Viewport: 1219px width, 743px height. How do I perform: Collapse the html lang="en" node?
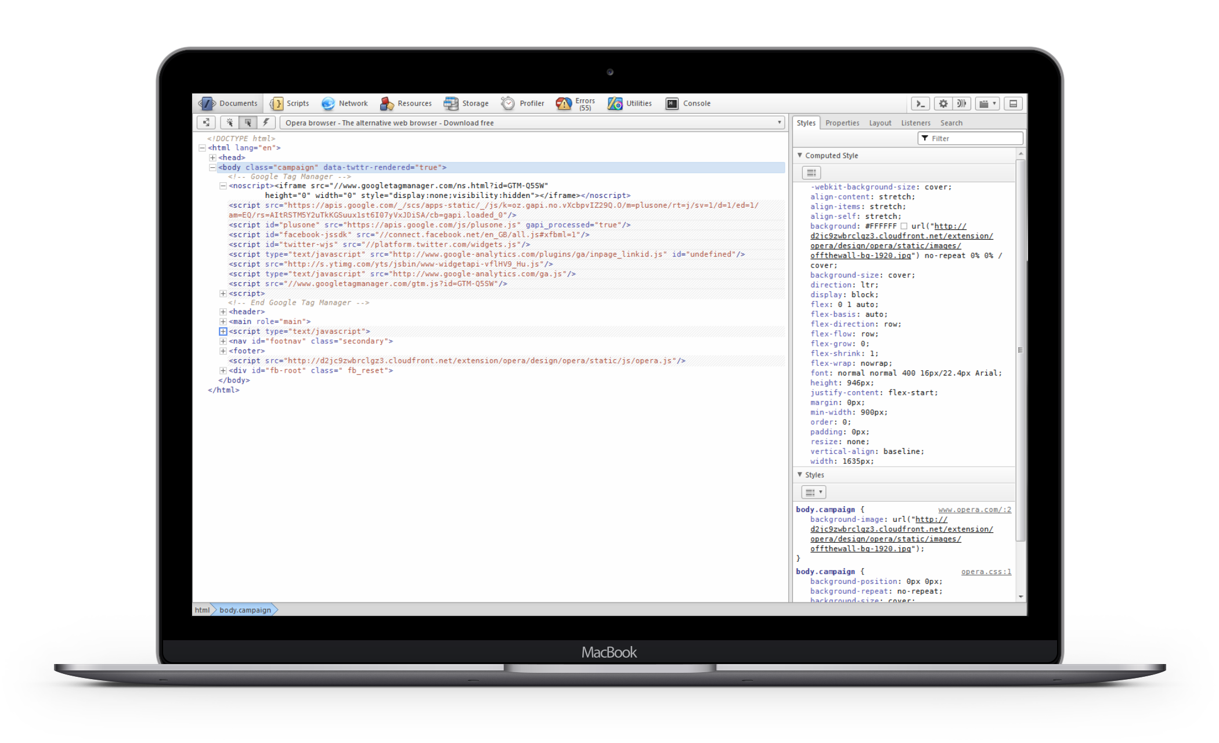202,148
